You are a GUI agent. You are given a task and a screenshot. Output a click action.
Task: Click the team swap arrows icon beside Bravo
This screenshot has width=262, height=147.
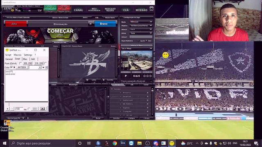[x=90, y=24]
